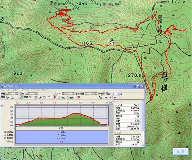Open the ファイル menu
The image size is (192, 160).
(x=5, y=90)
